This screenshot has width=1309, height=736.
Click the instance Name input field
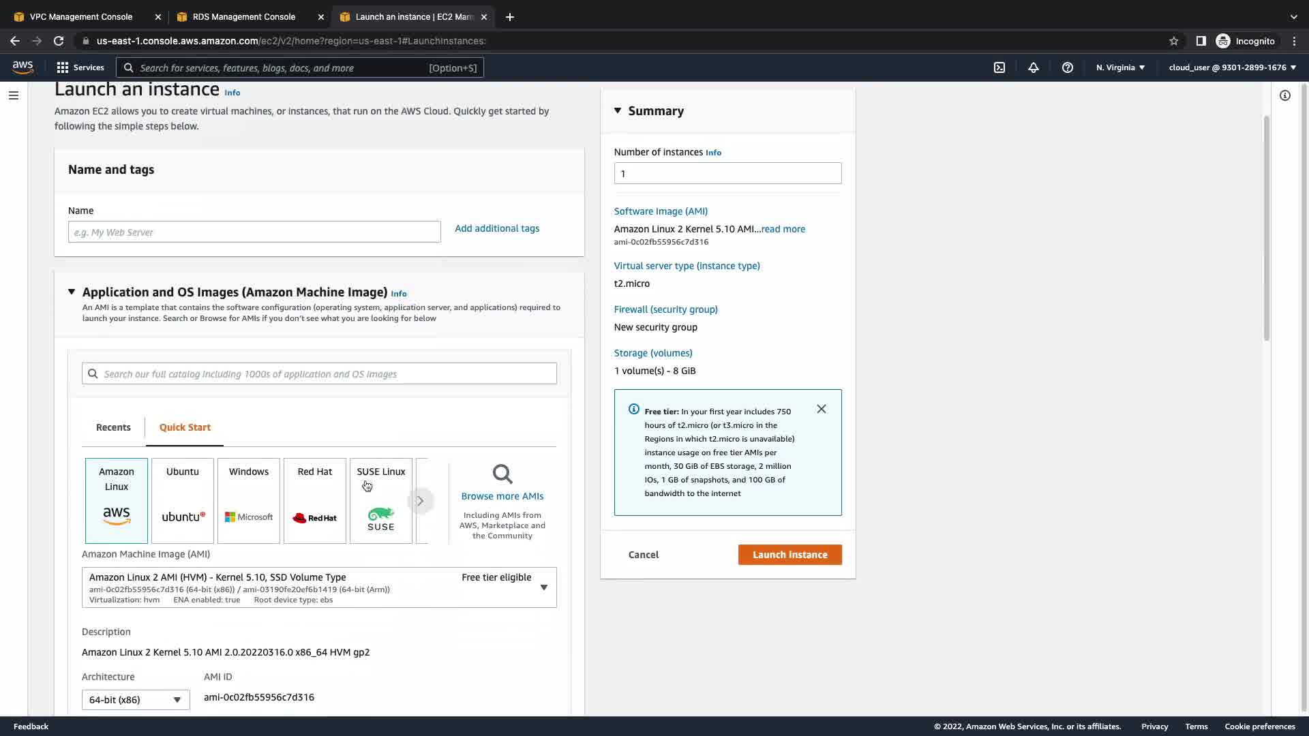coord(254,232)
